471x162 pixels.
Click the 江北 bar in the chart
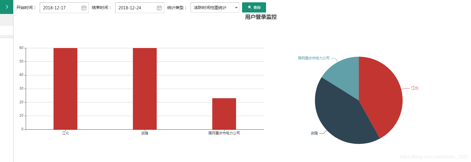pyautogui.click(x=65, y=89)
